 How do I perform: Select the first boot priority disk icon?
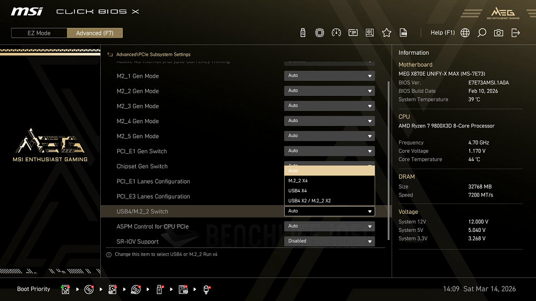click(65, 289)
